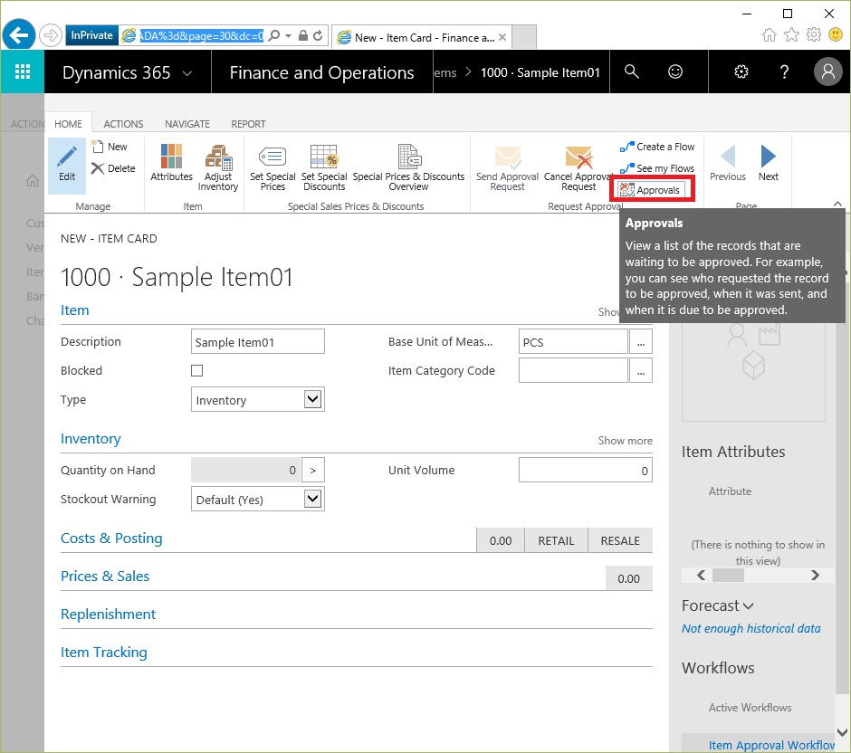Viewport: 851px width, 753px height.
Task: Switch to the REPORT ribbon tab
Action: click(x=249, y=124)
